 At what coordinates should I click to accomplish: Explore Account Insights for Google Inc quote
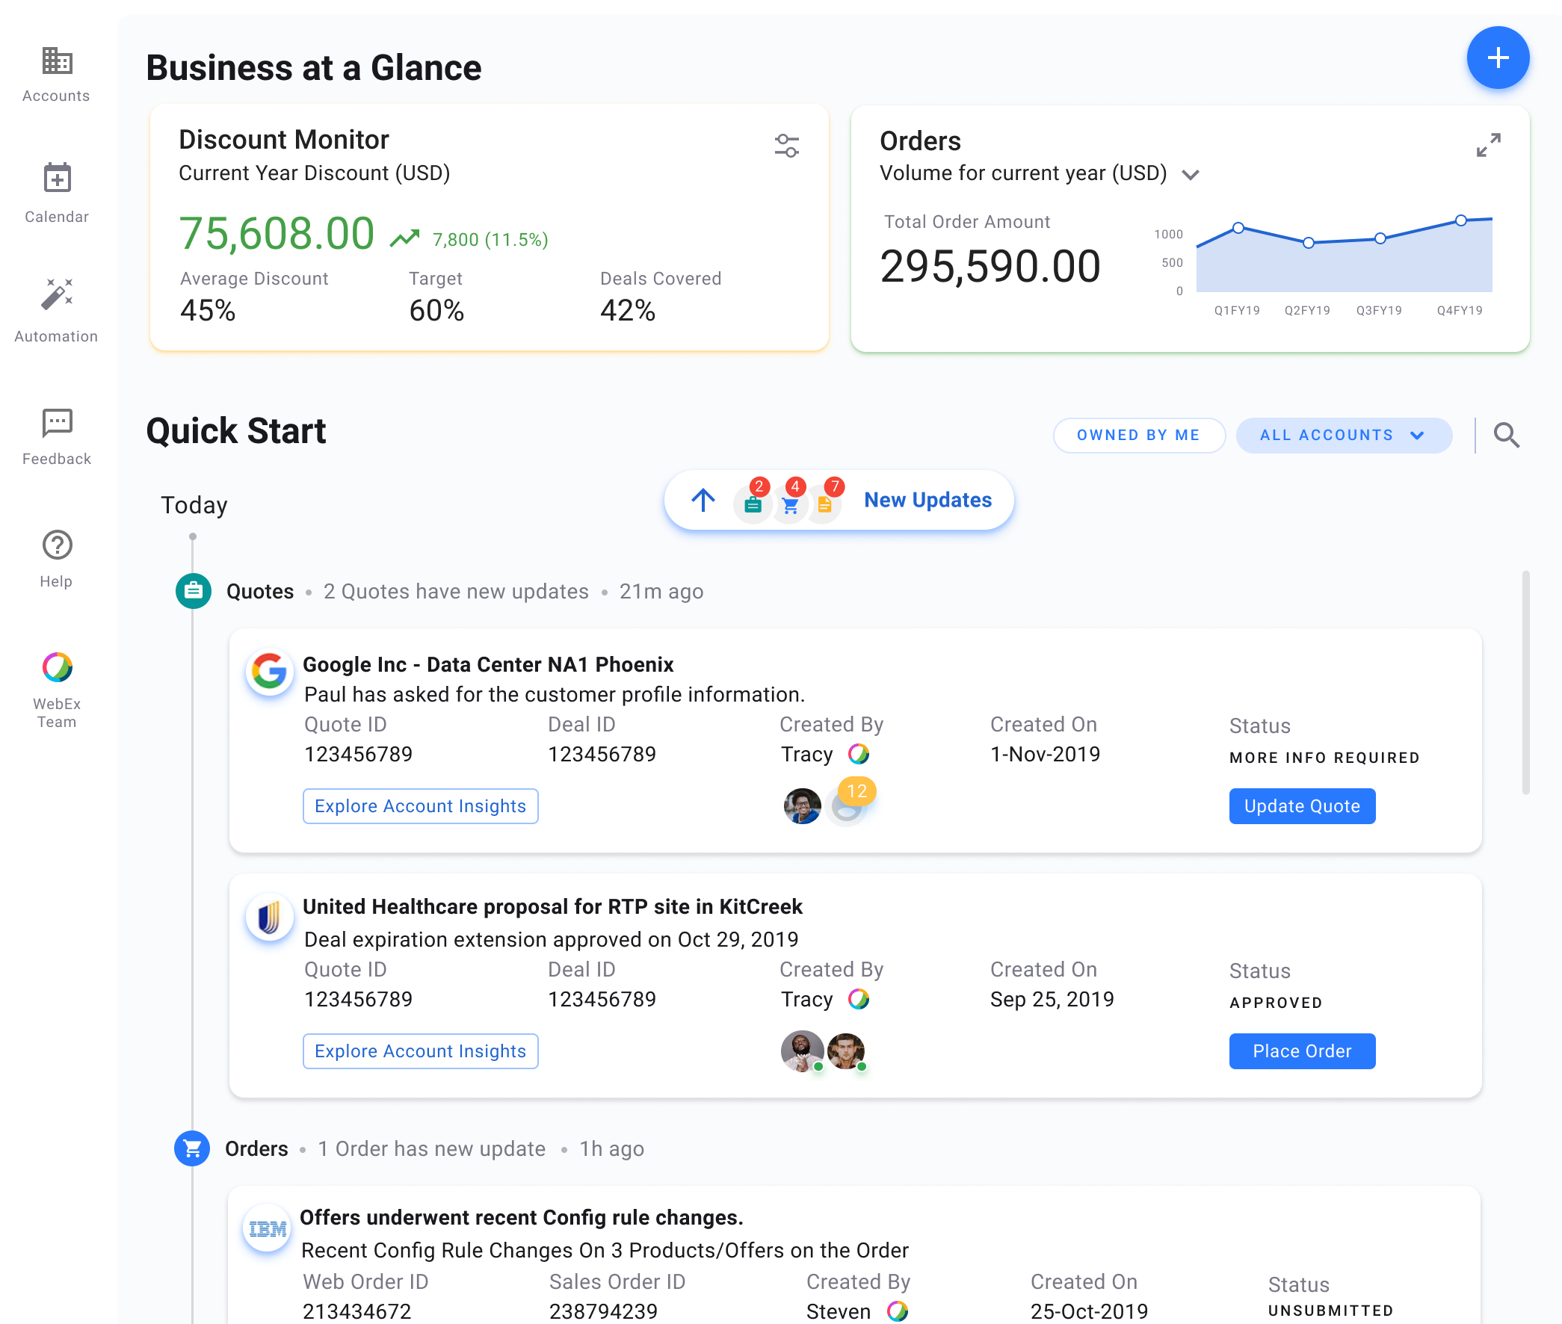[419, 805]
